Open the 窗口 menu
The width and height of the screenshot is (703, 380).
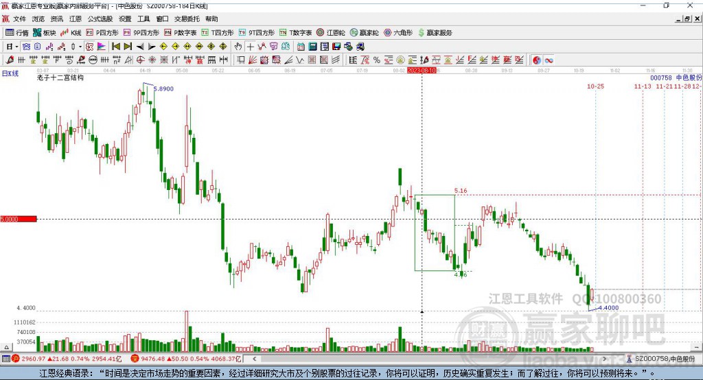pos(162,19)
